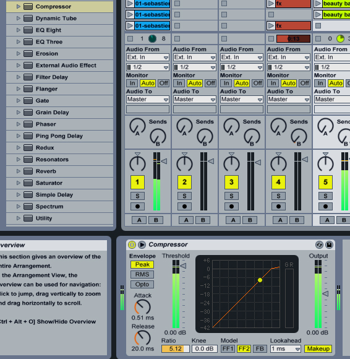Assign track 1 to crossfader A
Viewport: 350px width, 359px height.
click(x=139, y=220)
